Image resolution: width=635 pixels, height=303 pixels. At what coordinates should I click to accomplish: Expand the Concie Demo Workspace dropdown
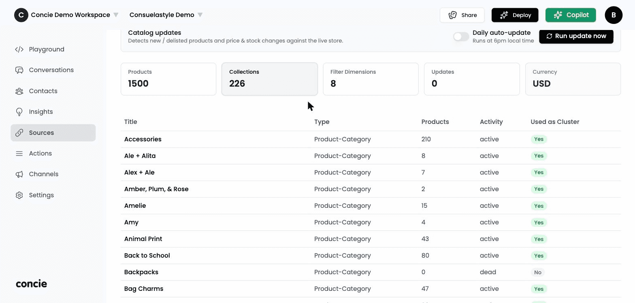tap(116, 15)
